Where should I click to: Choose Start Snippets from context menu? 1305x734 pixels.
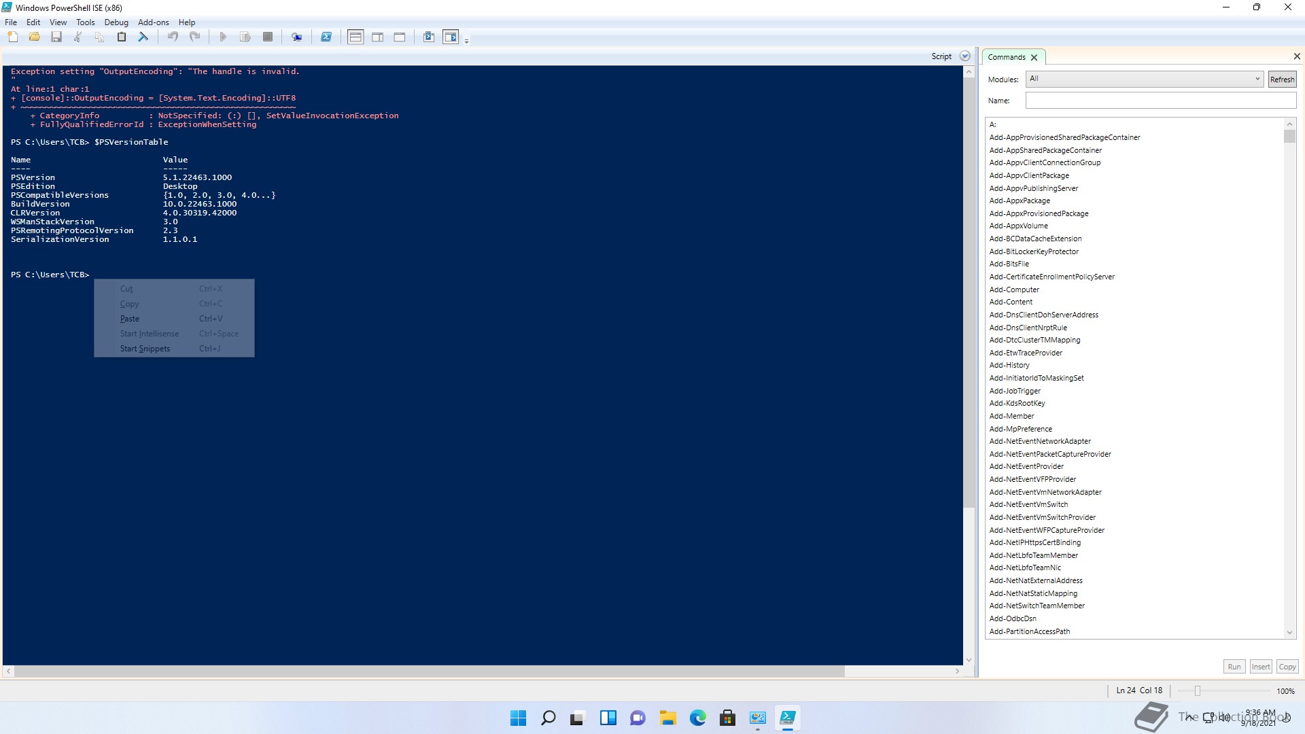[x=174, y=349]
